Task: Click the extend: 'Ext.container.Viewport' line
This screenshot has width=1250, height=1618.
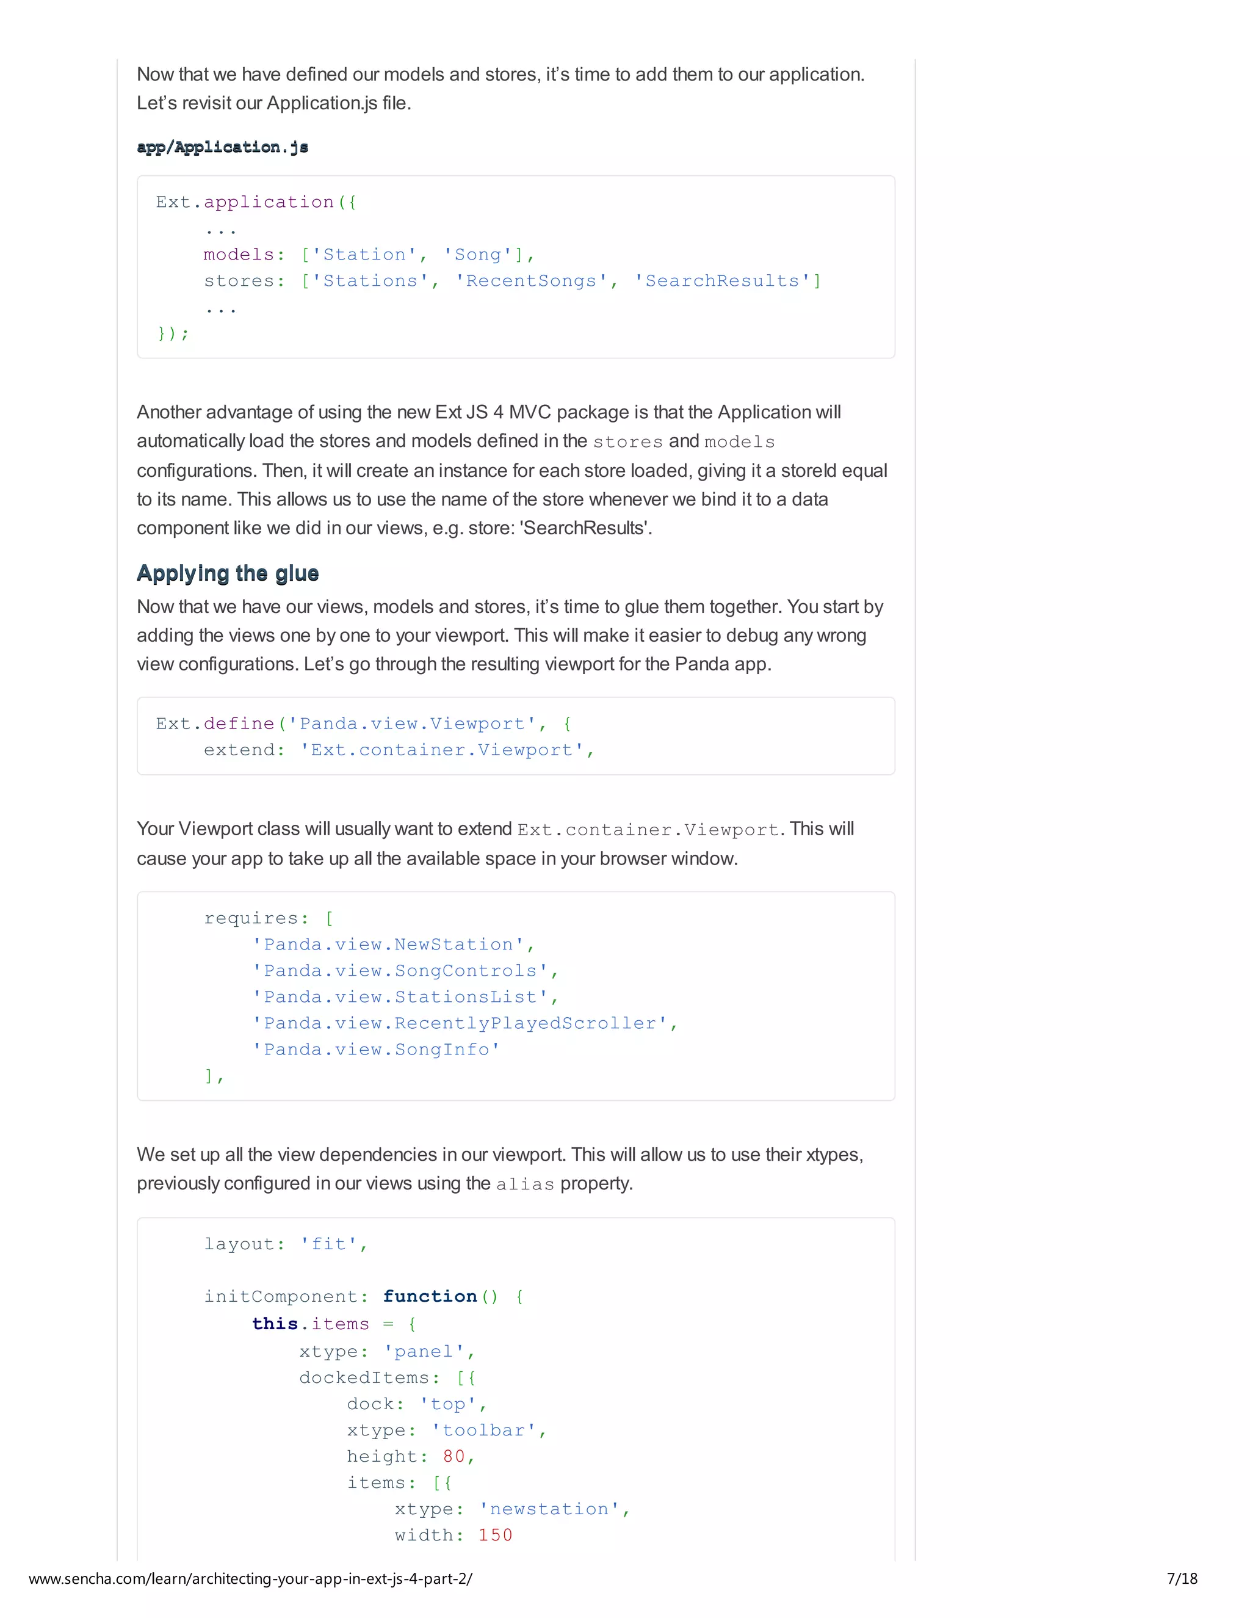Action: point(399,750)
